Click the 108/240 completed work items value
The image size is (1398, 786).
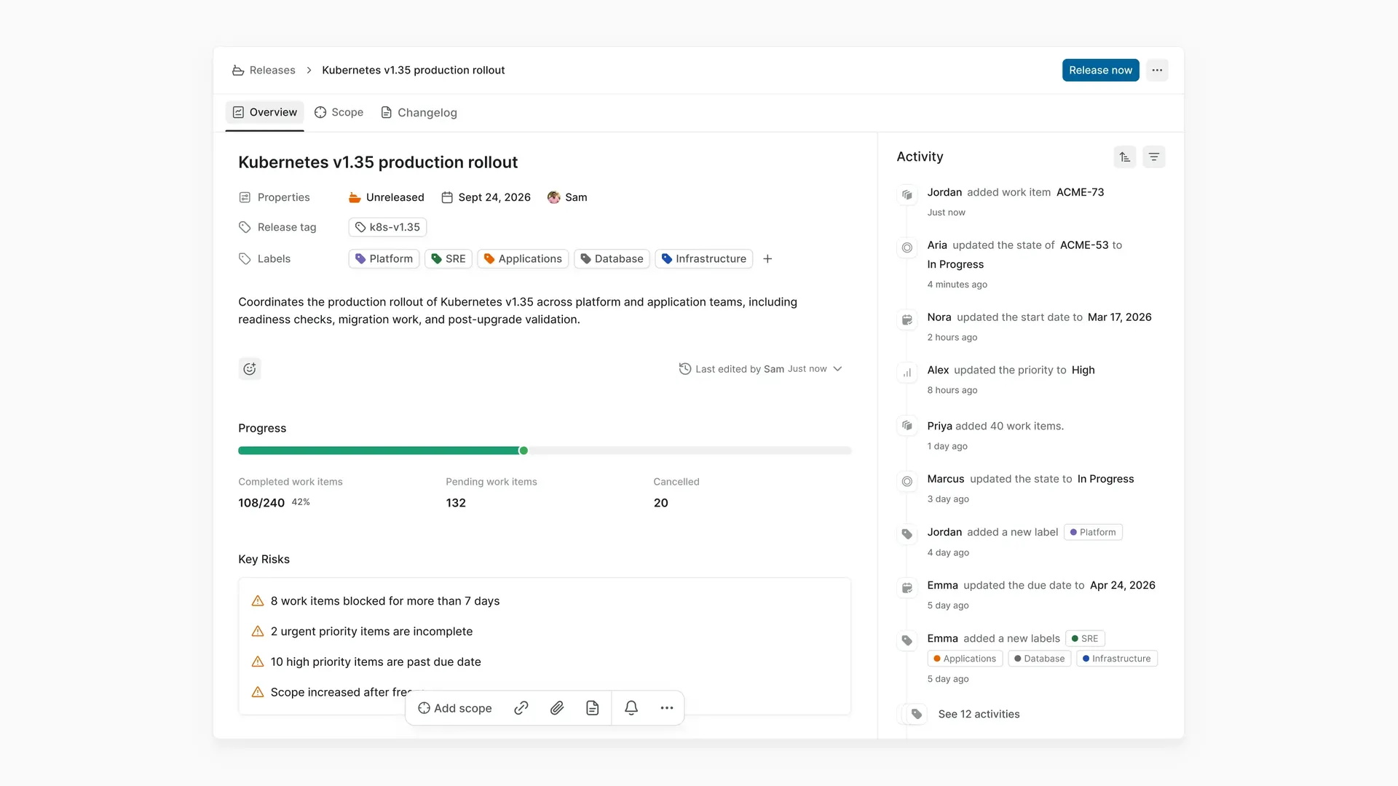pyautogui.click(x=261, y=503)
